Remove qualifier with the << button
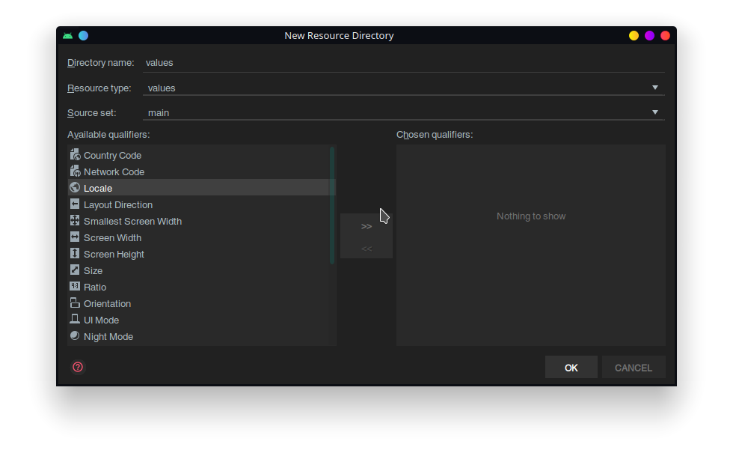 (x=366, y=249)
